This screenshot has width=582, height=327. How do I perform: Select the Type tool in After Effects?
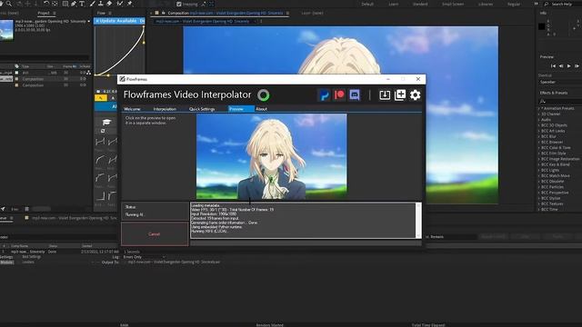click(x=82, y=4)
